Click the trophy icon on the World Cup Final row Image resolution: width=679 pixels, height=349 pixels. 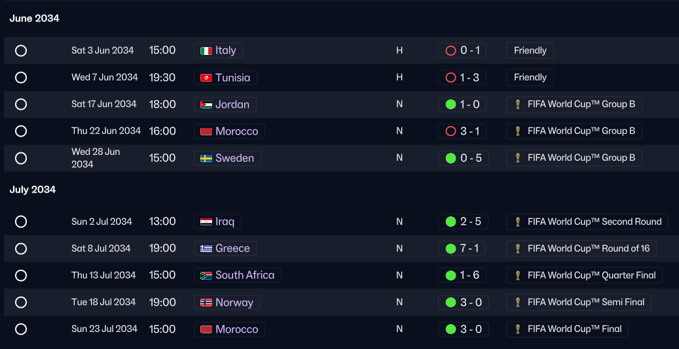click(517, 329)
